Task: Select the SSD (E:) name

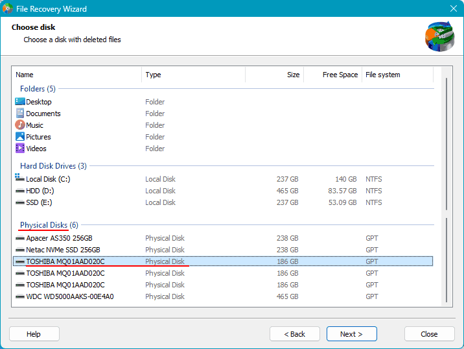Action: (39, 202)
